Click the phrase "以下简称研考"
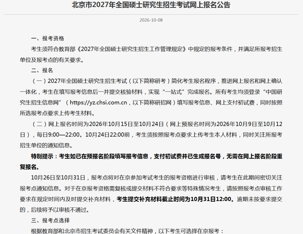 tap(149, 81)
